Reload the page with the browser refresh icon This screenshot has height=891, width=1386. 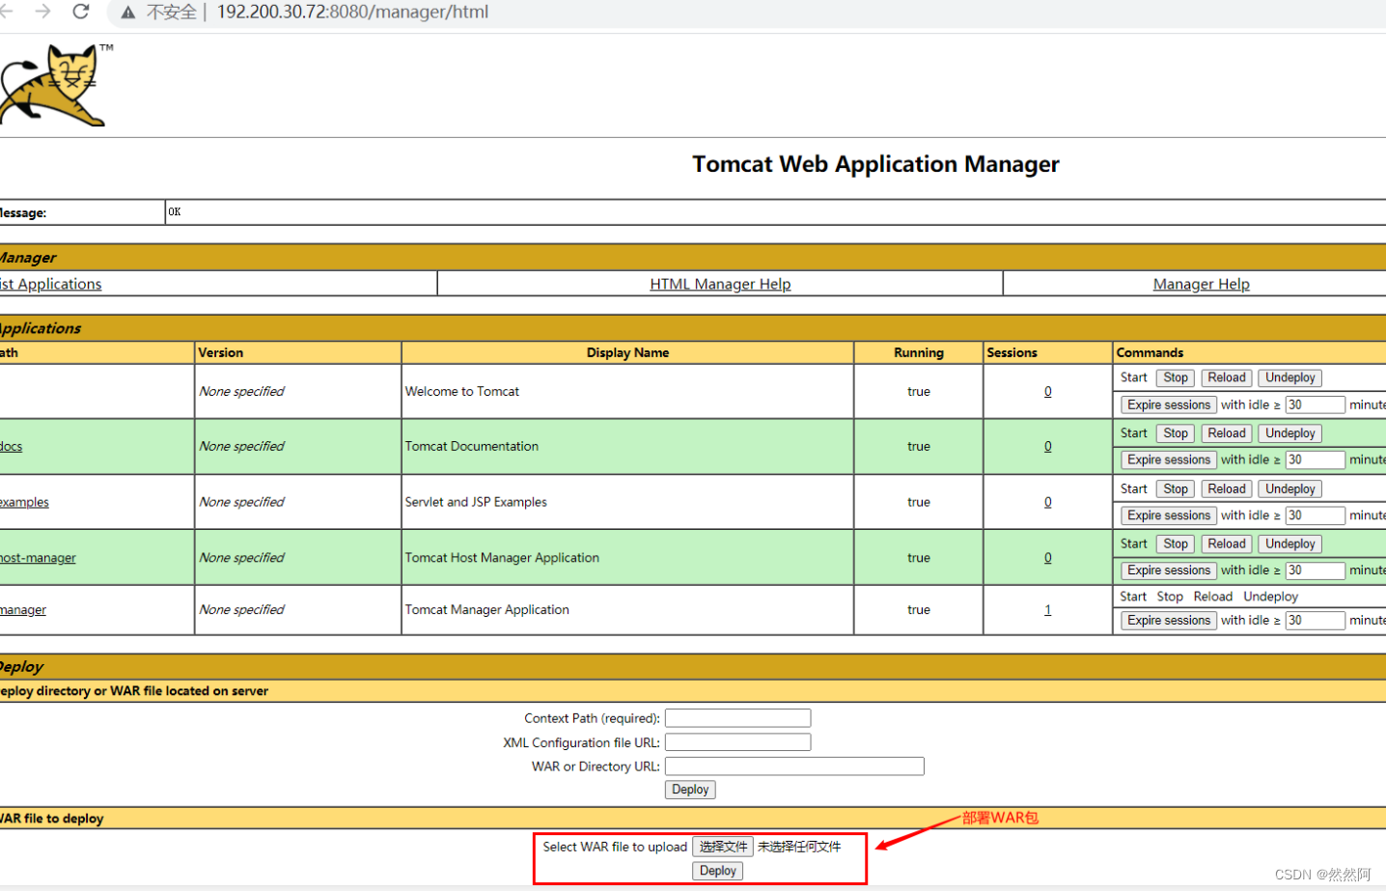[81, 12]
